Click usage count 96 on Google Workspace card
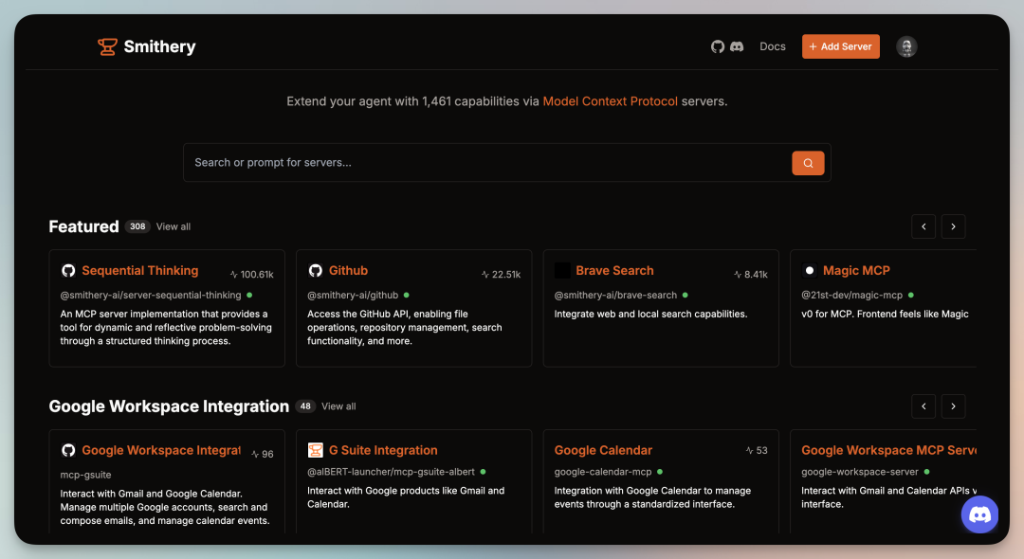This screenshot has height=559, width=1024. pyautogui.click(x=262, y=454)
